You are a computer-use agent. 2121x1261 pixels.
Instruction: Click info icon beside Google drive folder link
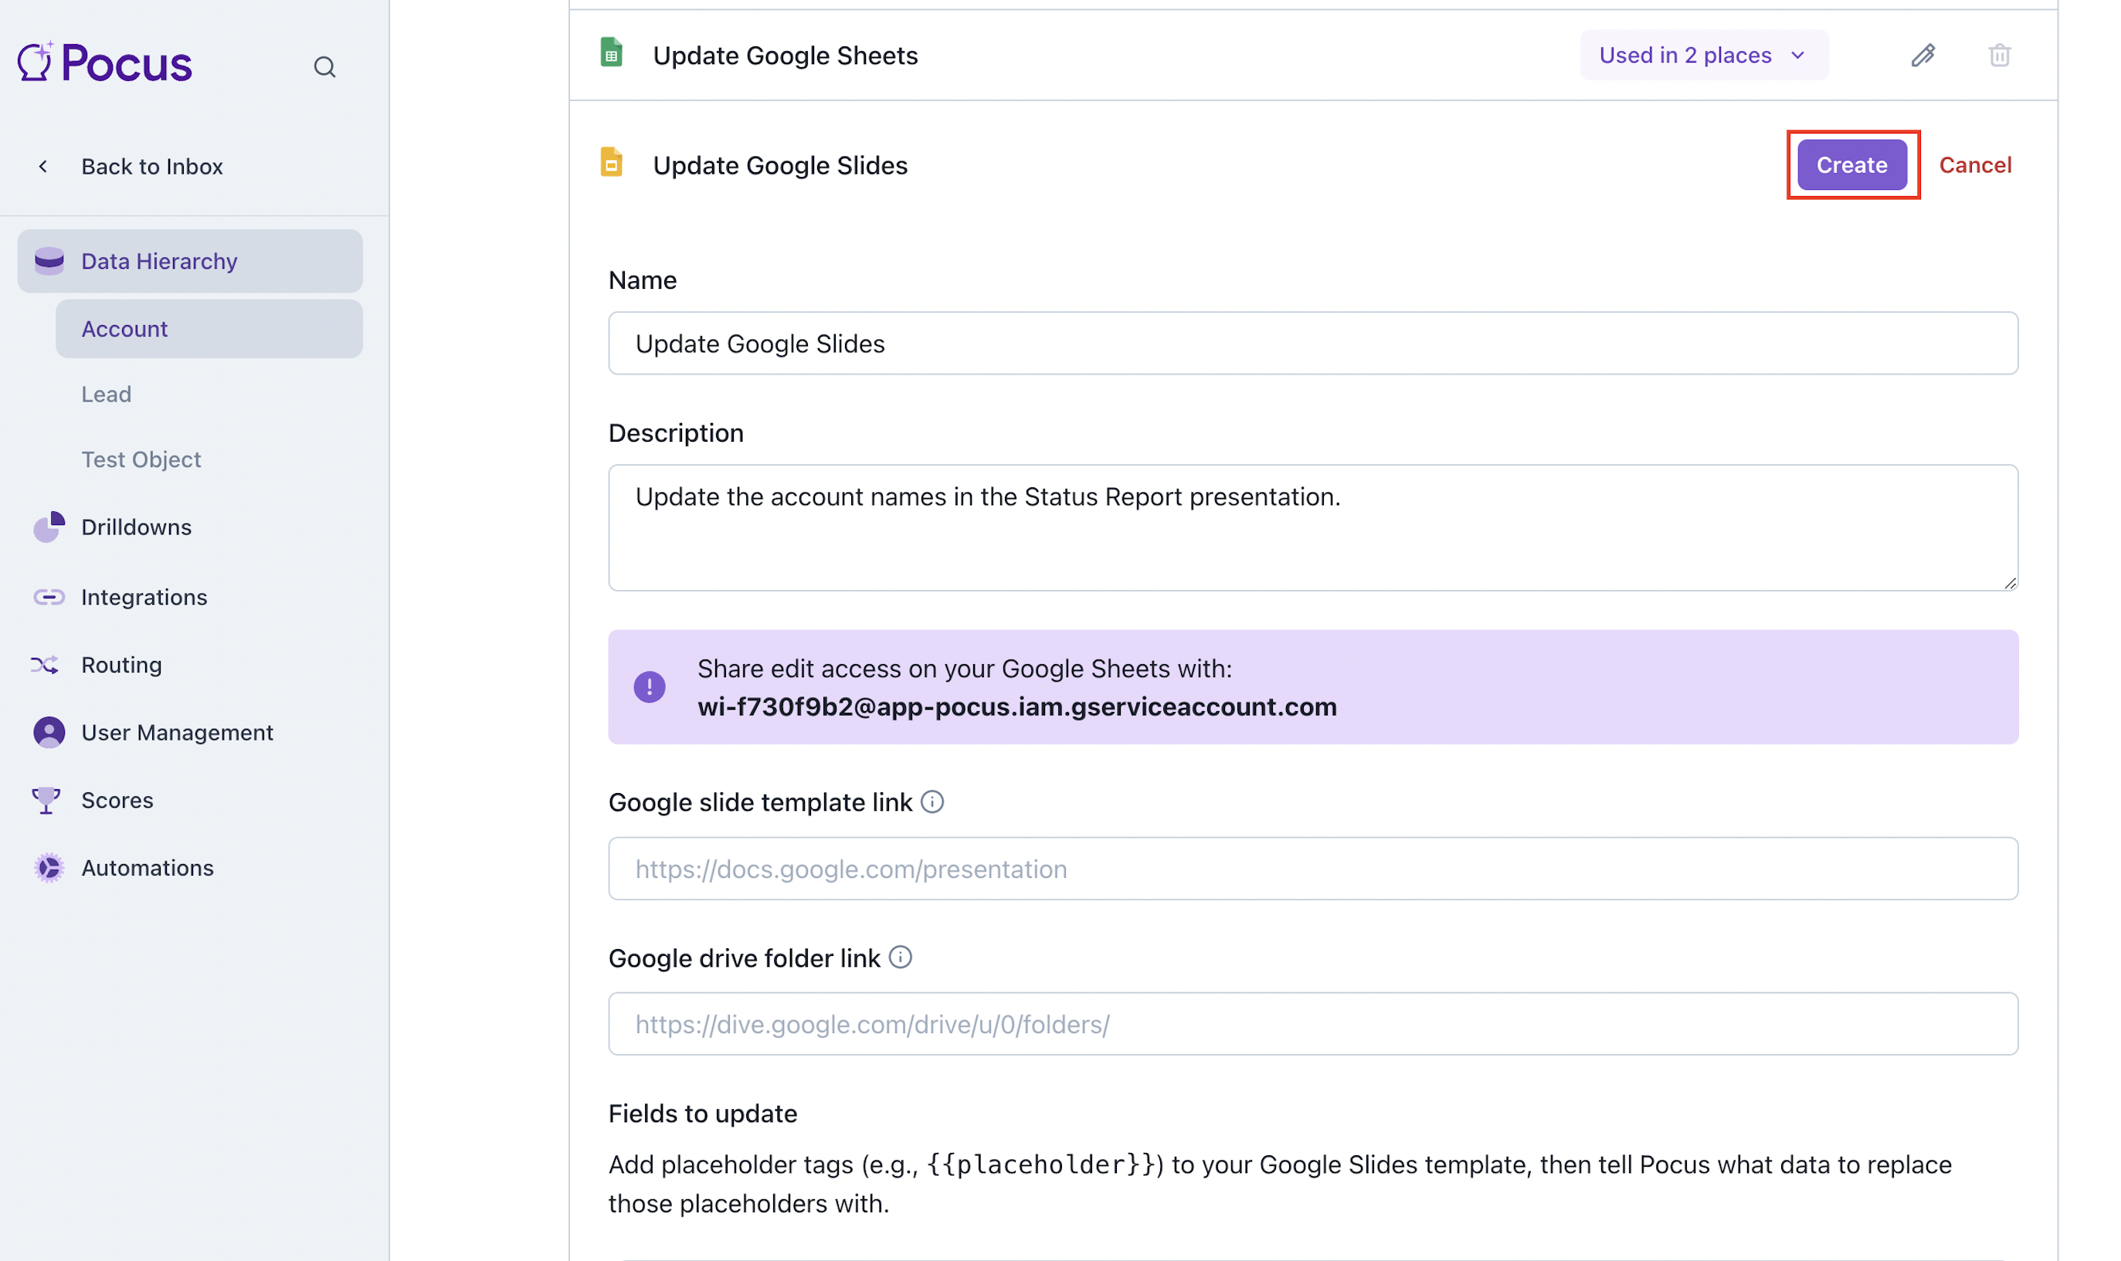point(900,958)
